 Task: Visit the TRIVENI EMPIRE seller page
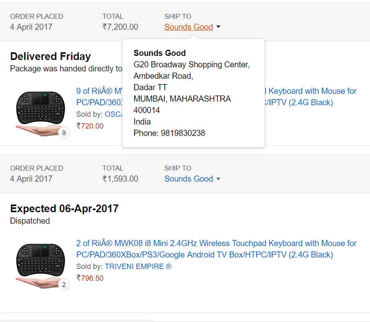(138, 266)
